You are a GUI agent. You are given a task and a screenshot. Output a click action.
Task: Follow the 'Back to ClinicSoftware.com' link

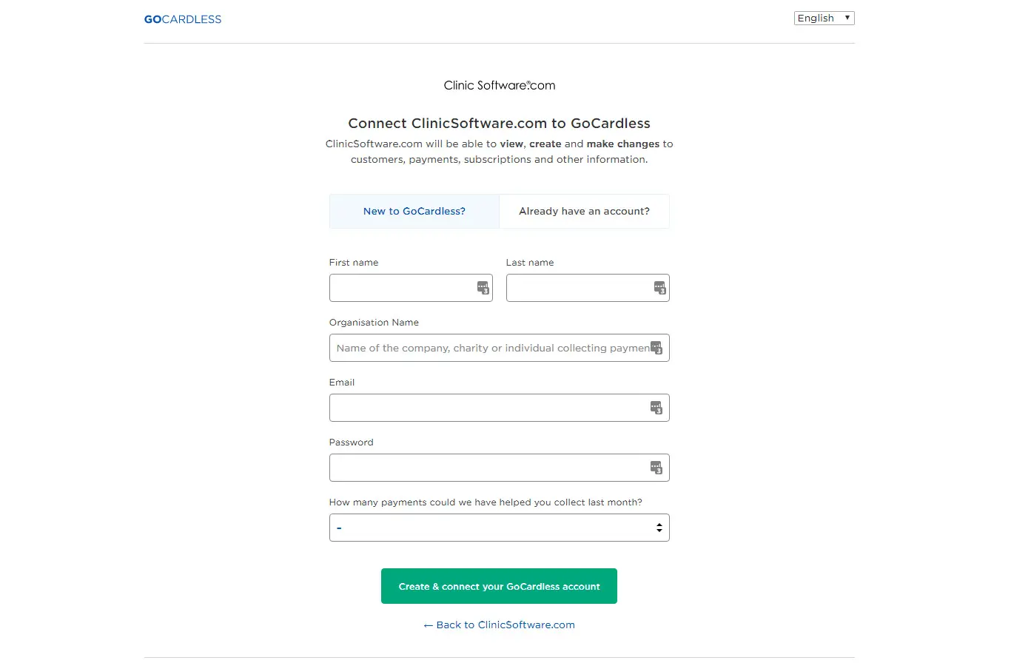(499, 625)
